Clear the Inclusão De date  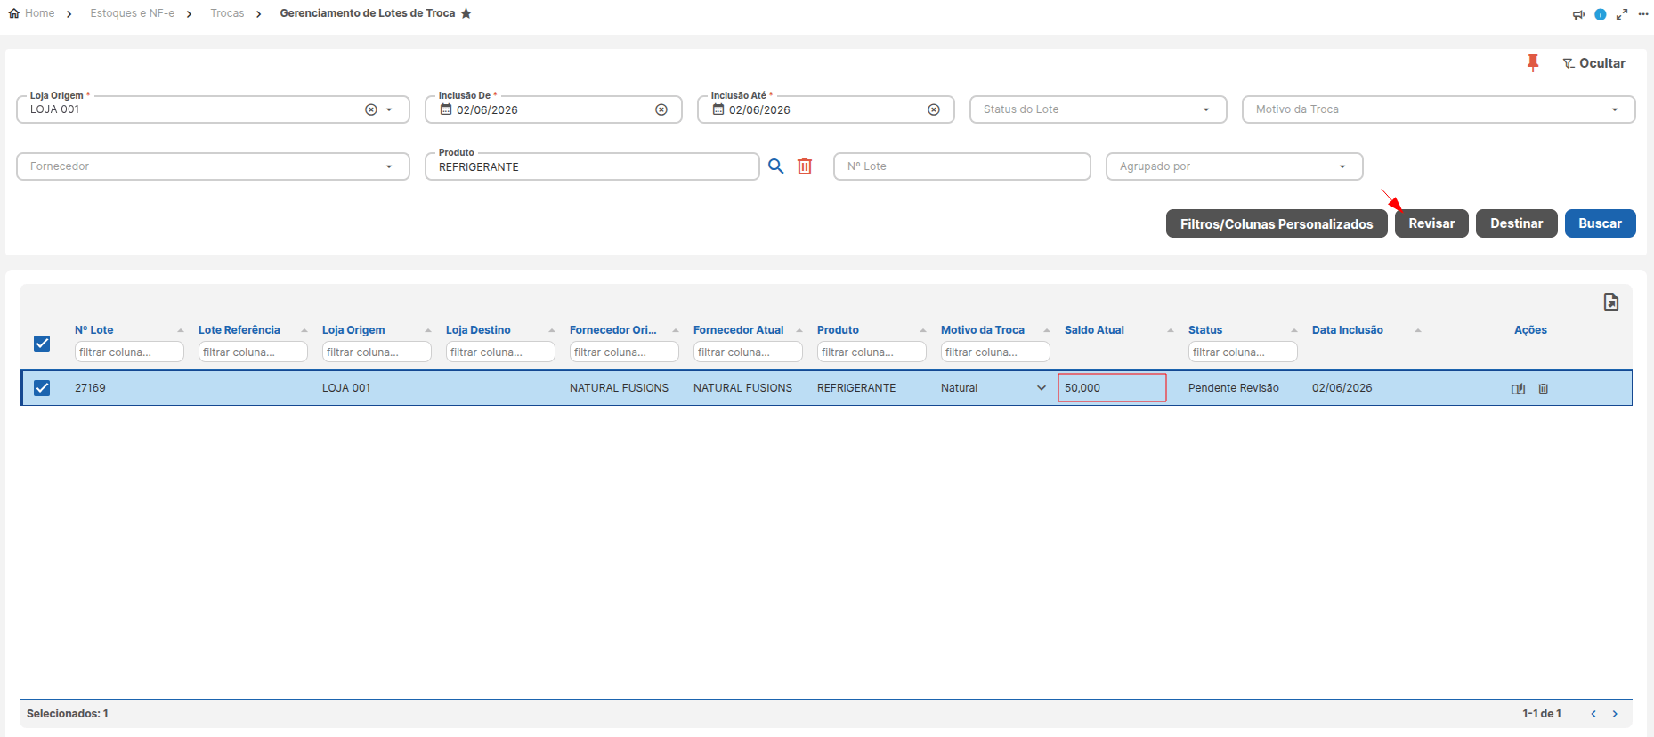coord(661,109)
